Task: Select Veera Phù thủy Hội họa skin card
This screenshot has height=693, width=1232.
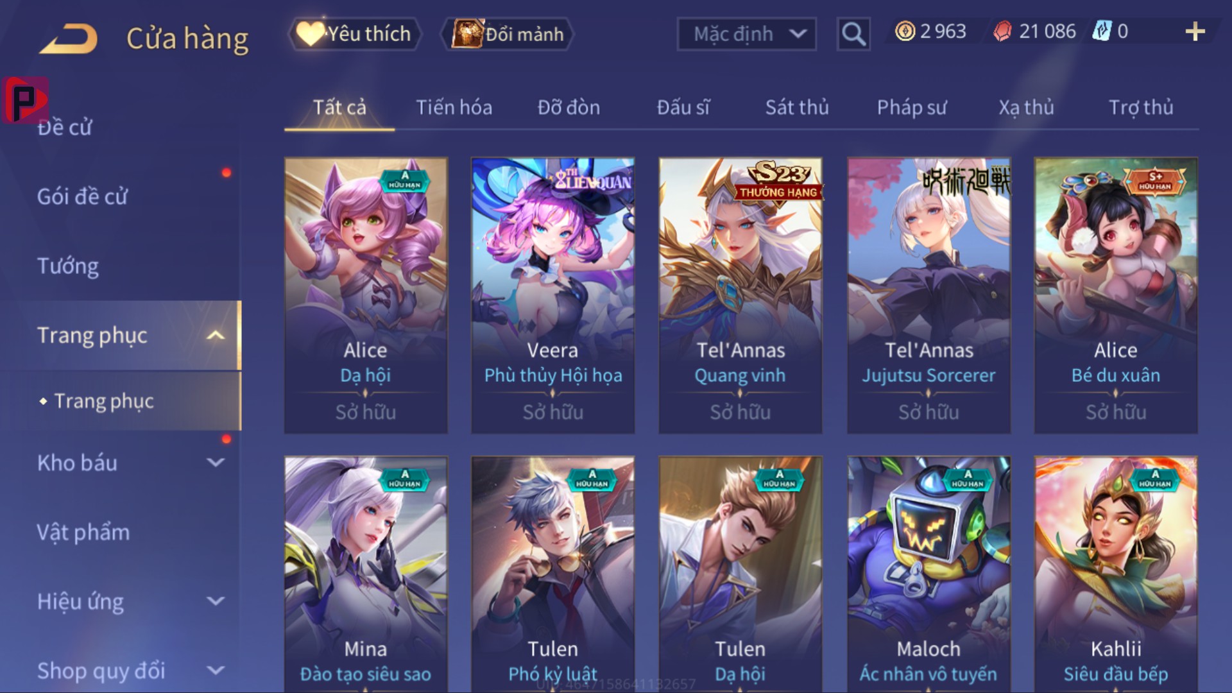Action: coord(553,295)
